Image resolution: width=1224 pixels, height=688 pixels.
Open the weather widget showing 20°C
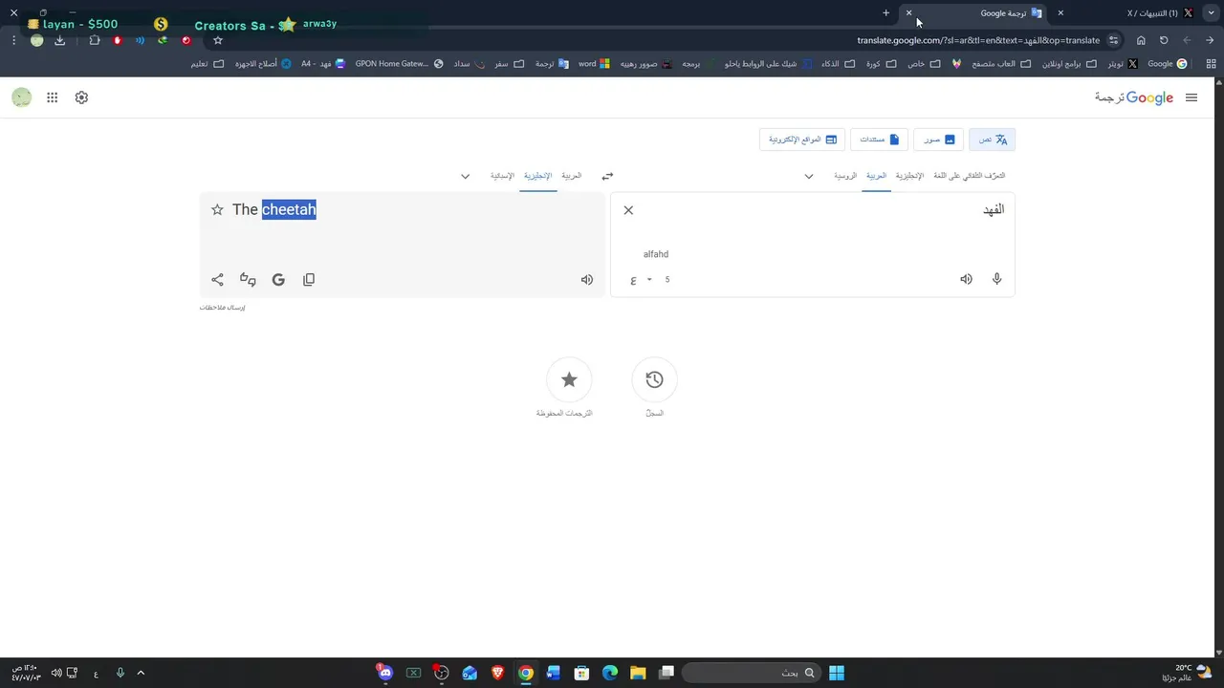[1187, 673]
